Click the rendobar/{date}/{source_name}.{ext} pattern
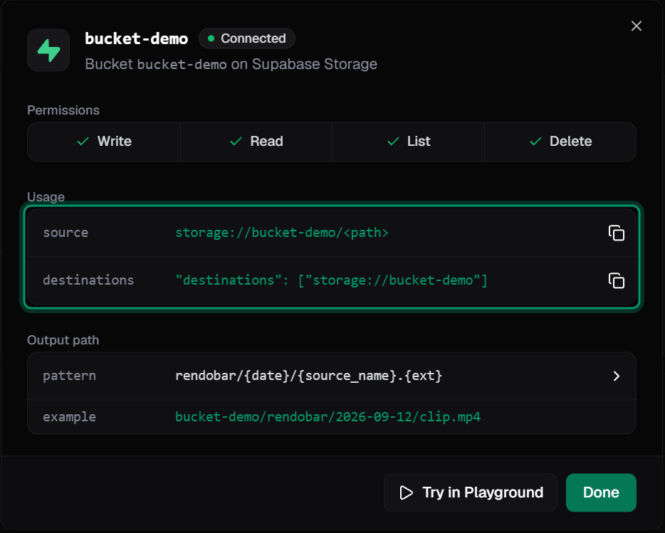The image size is (665, 533). coord(308,376)
